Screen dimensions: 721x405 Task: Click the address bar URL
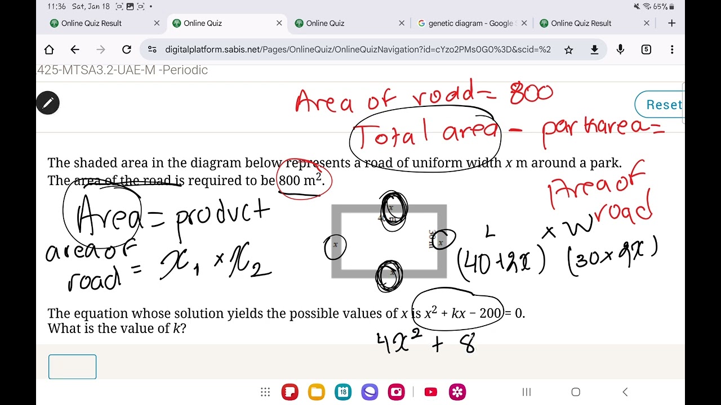pyautogui.click(x=358, y=49)
